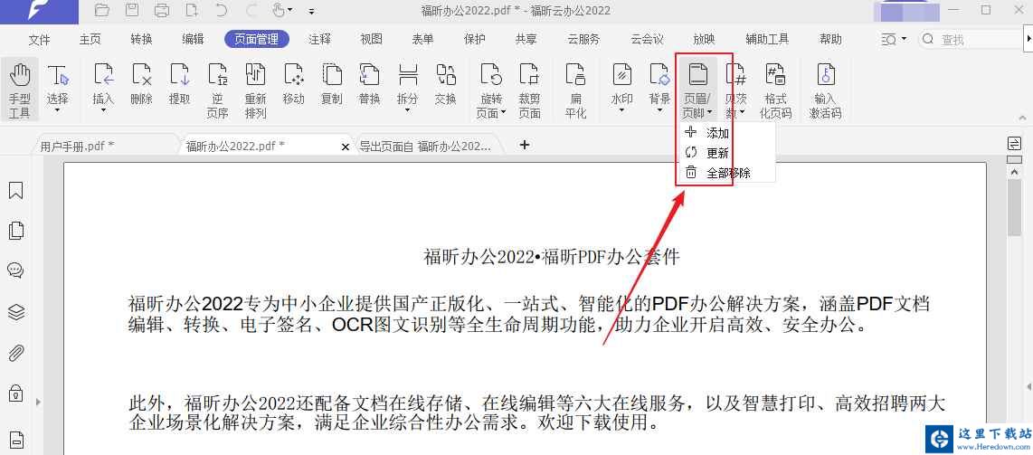This screenshot has width=1033, height=455.
Task: Click the Rearrange (重新排列) icon
Action: [x=256, y=75]
